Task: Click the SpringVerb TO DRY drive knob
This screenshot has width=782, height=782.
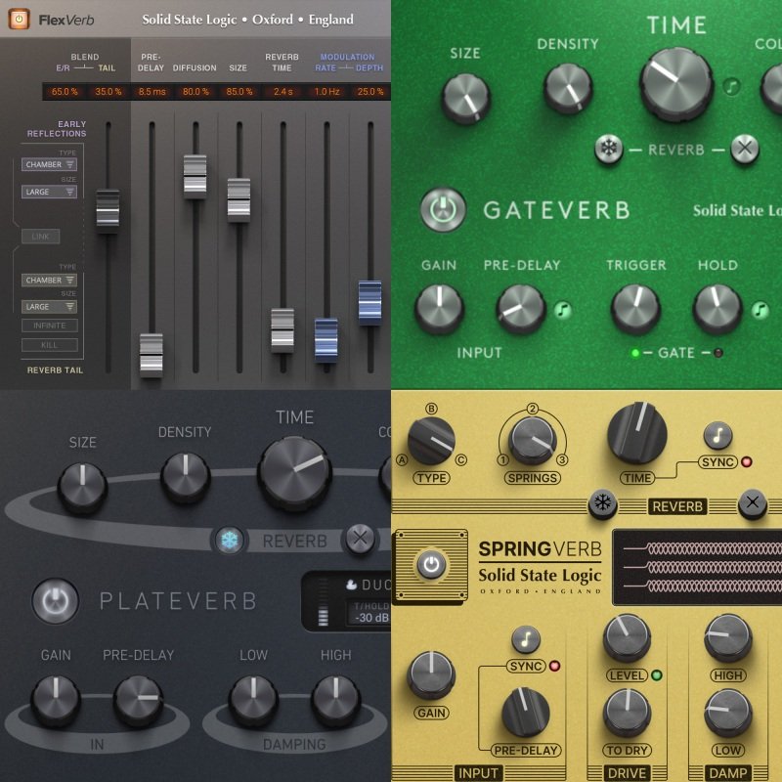Action: point(627,713)
